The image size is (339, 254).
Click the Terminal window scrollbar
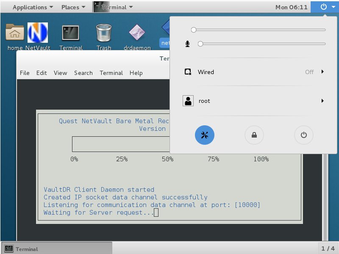click(325, 198)
